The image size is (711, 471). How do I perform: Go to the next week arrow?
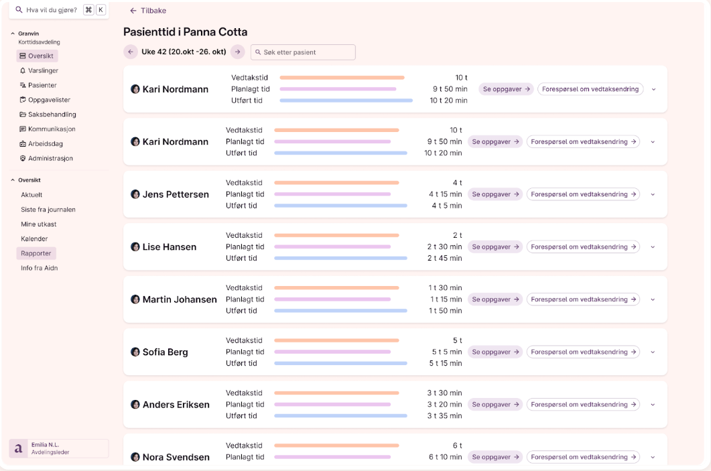(x=237, y=52)
